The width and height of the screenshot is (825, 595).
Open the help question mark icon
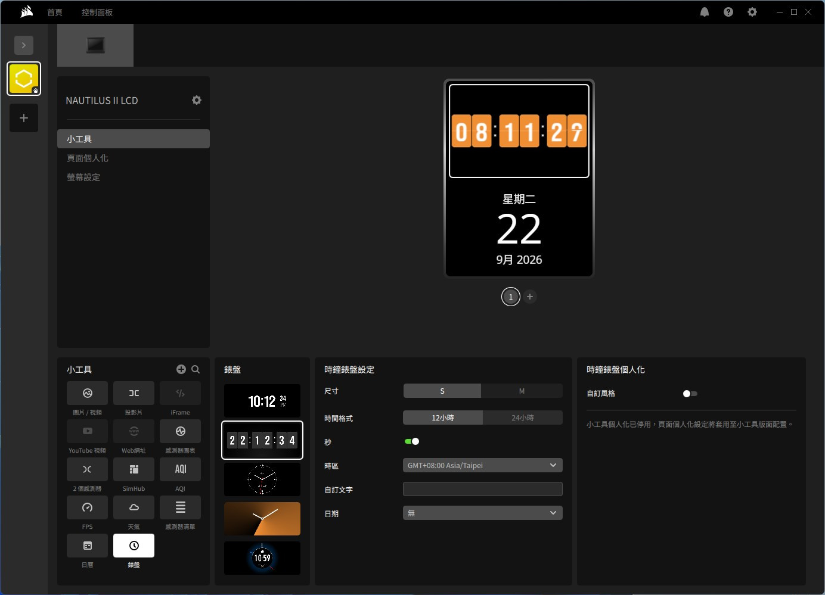(x=728, y=12)
